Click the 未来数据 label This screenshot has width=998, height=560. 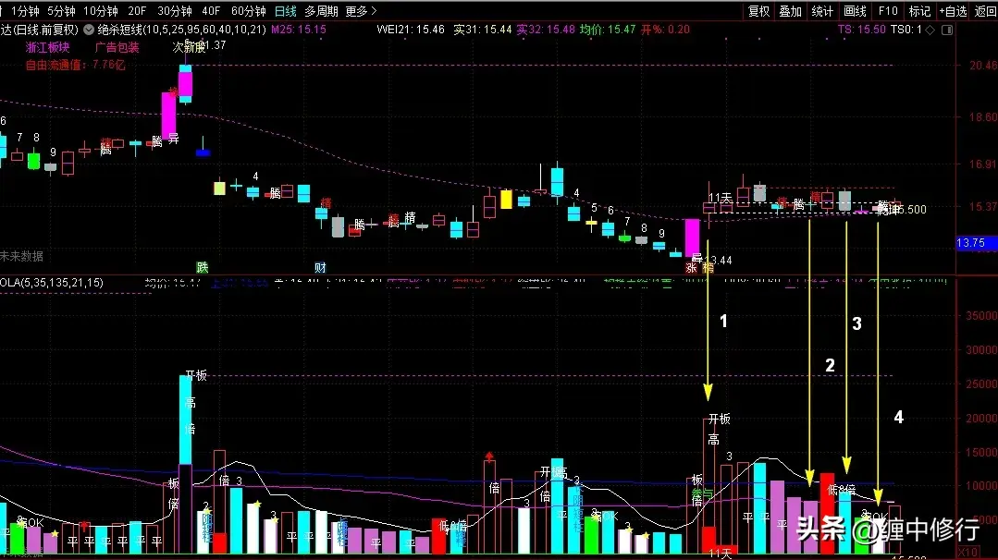21,256
